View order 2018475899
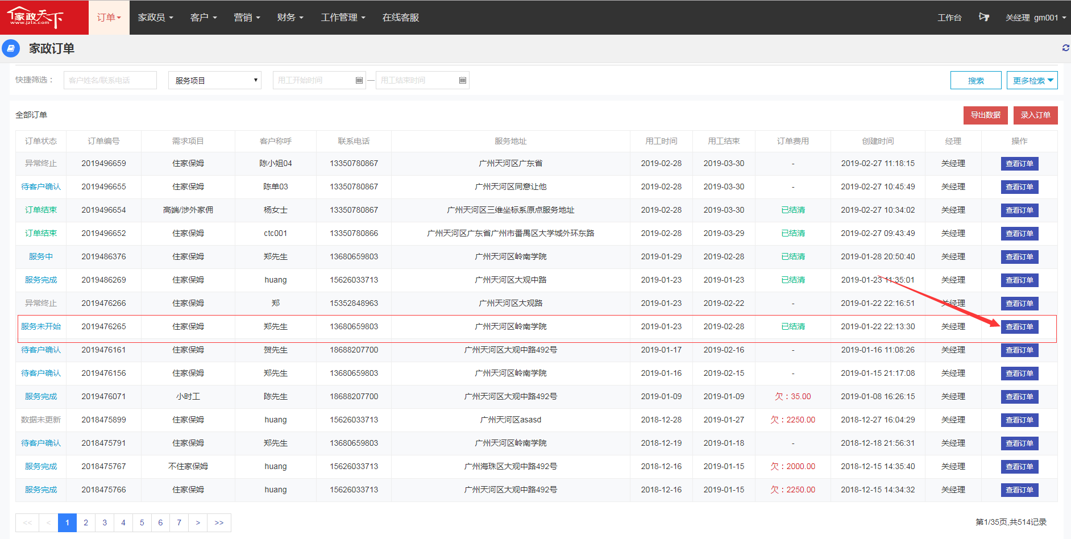Viewport: 1071px width, 539px height. point(1019,420)
